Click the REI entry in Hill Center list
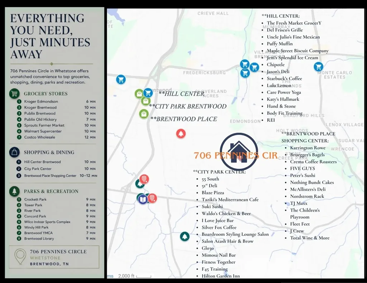This screenshot has width=367, height=283. [271, 120]
